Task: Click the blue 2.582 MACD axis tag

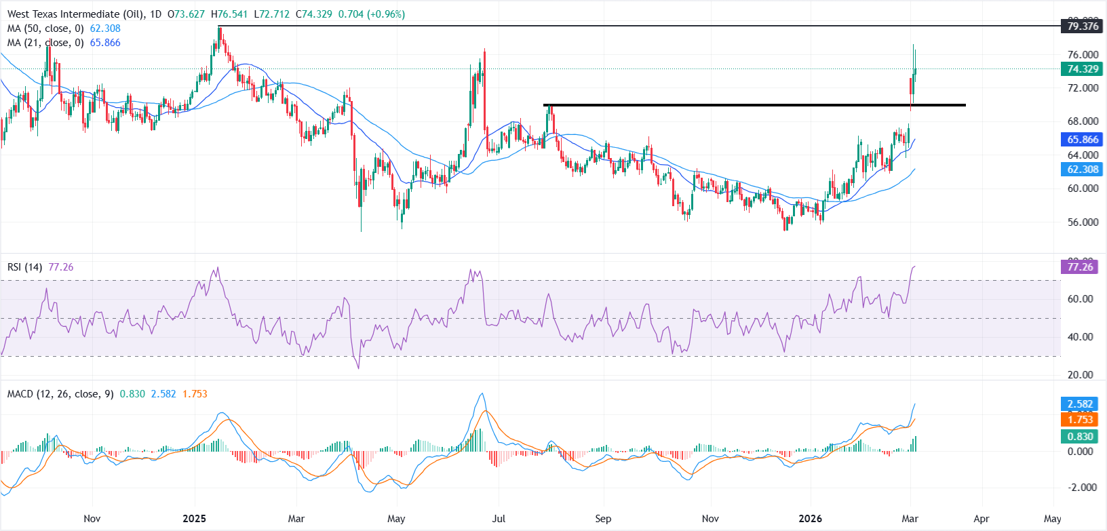Action: (x=1080, y=404)
